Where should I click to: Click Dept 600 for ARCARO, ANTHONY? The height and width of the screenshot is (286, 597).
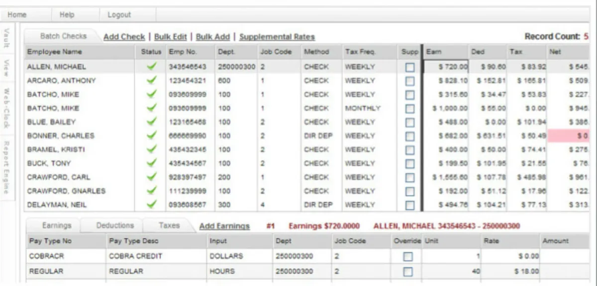tap(224, 80)
